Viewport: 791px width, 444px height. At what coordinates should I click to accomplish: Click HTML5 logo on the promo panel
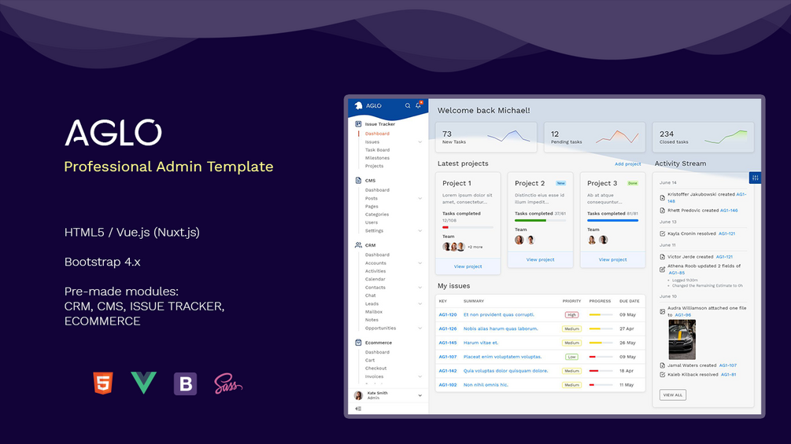[103, 383]
